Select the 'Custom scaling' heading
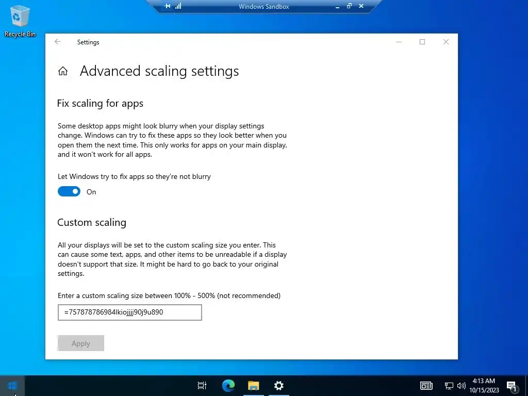 pyautogui.click(x=92, y=222)
